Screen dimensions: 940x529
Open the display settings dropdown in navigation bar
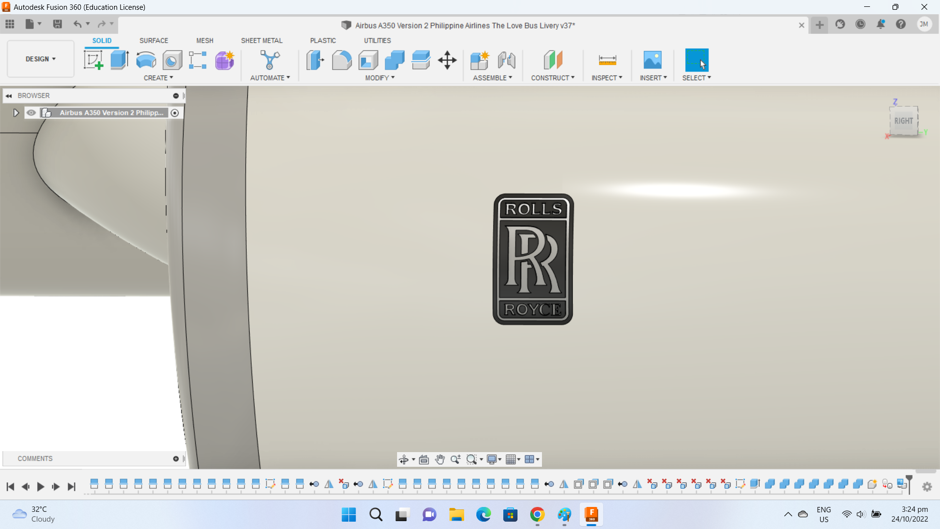(x=494, y=459)
